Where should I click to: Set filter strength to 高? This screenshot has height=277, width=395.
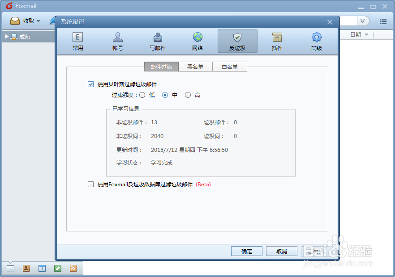188,95
